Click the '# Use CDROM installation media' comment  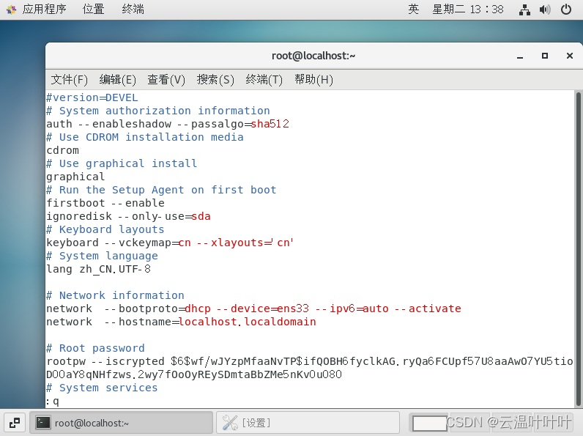[x=144, y=137]
